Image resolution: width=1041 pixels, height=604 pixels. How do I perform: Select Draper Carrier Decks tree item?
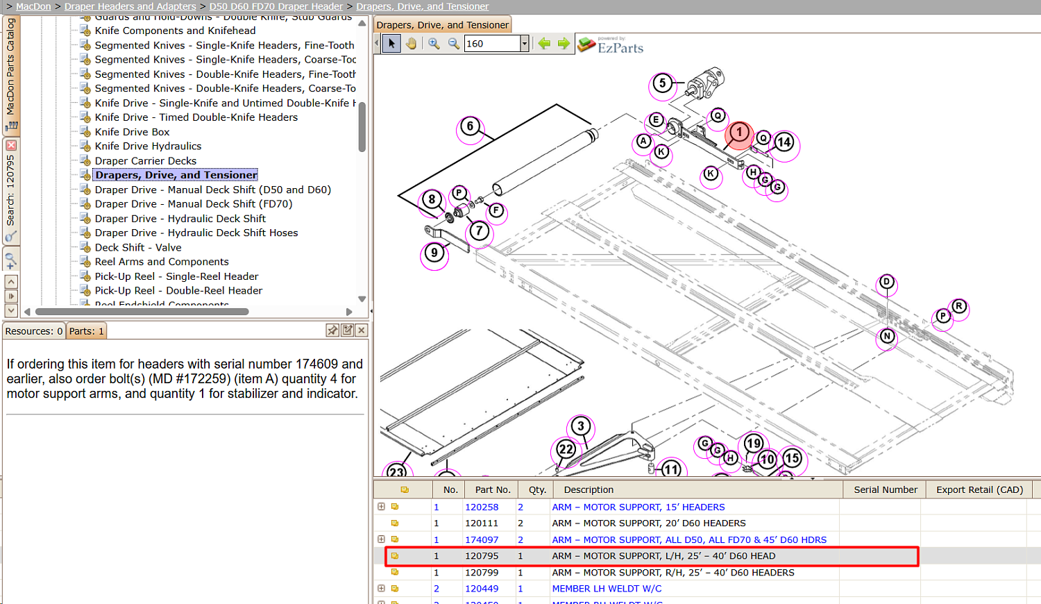[146, 161]
